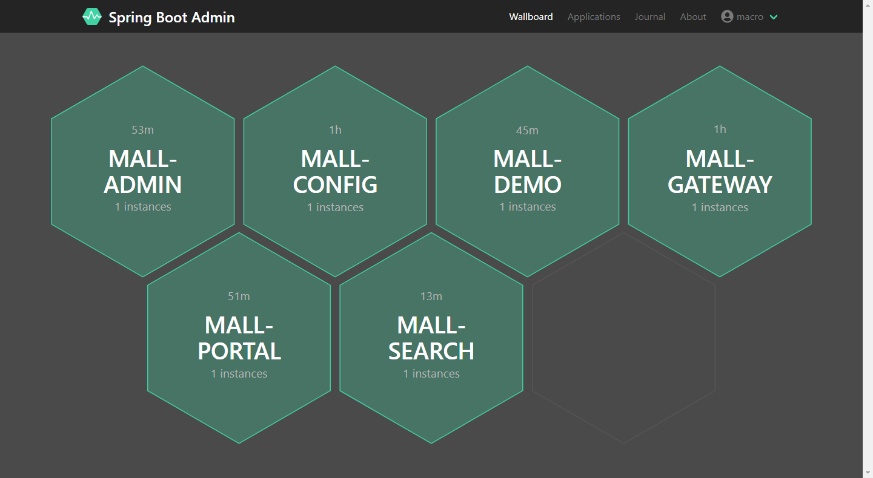Open the MALL-CONFIG application tile
The image size is (873, 478).
tap(335, 171)
